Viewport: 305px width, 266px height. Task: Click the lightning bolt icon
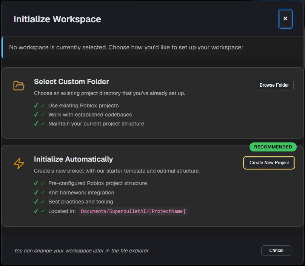19,164
